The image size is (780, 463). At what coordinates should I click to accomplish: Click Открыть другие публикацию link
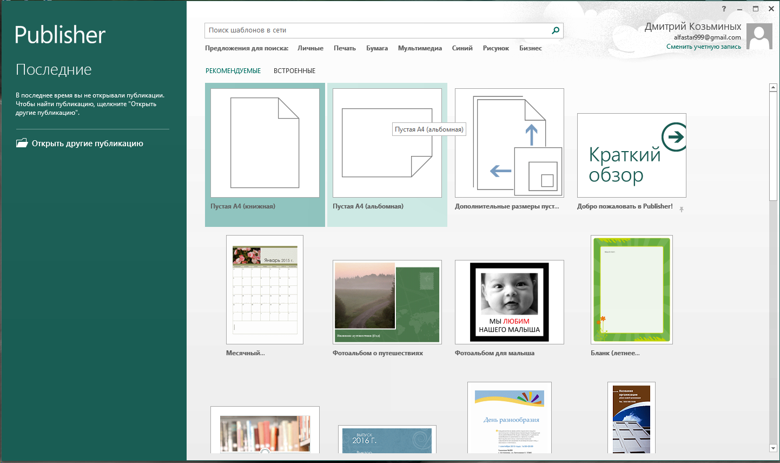[88, 144]
